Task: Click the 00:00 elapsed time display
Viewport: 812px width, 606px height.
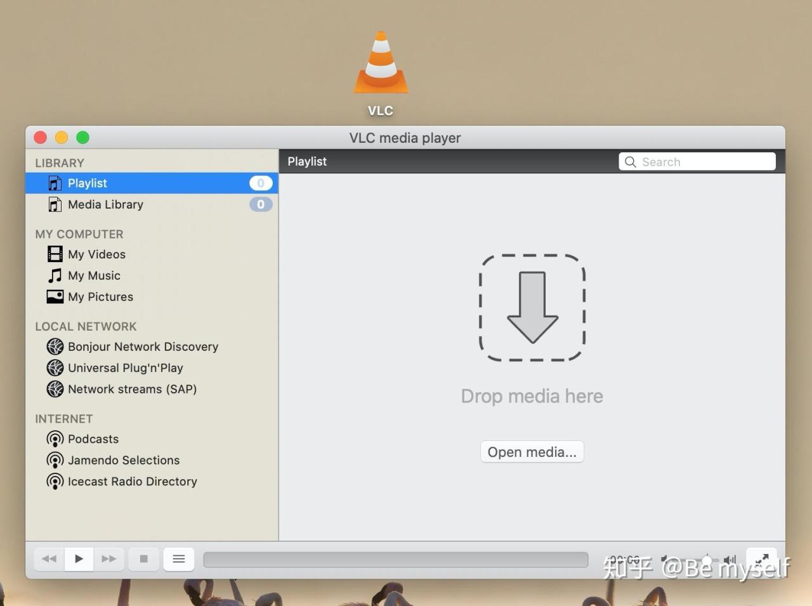Action: point(625,560)
